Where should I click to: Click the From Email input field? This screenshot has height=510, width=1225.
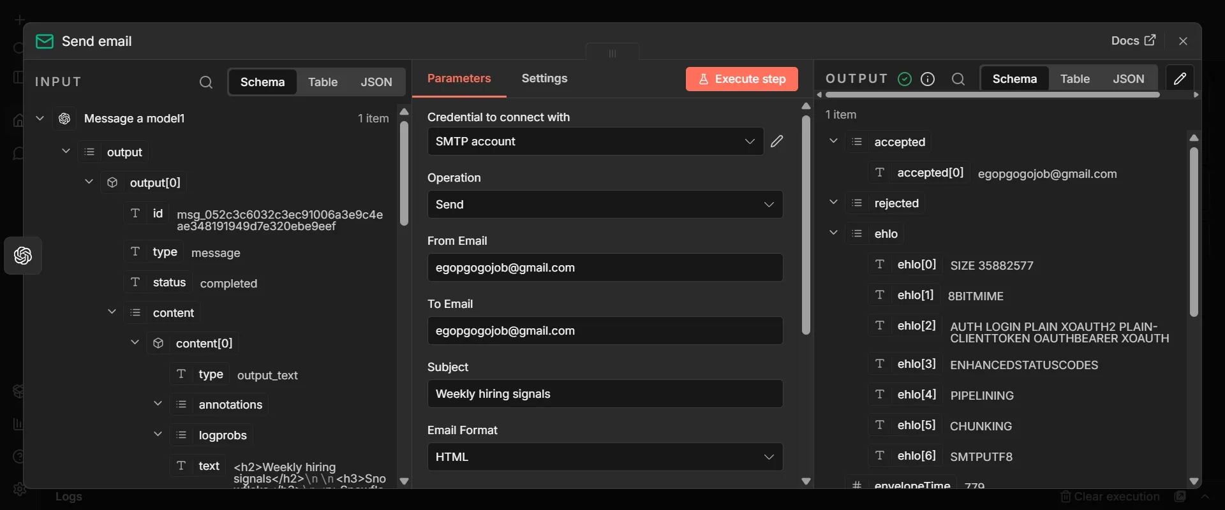pyautogui.click(x=605, y=268)
